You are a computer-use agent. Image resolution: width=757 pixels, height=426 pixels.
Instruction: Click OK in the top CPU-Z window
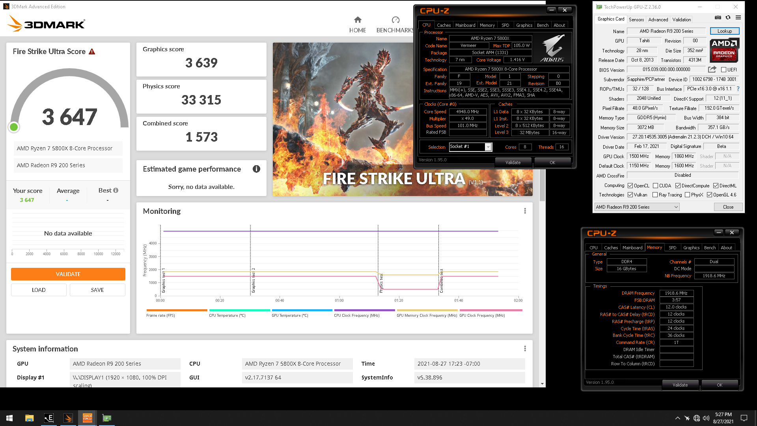pyautogui.click(x=552, y=163)
